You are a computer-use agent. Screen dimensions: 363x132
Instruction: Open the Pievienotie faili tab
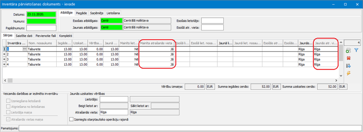(x=46, y=36)
